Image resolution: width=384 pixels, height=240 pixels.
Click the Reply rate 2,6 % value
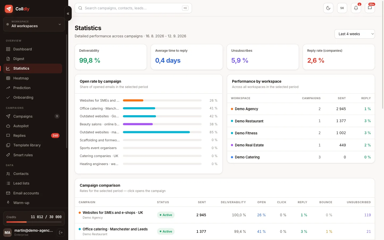316,61
